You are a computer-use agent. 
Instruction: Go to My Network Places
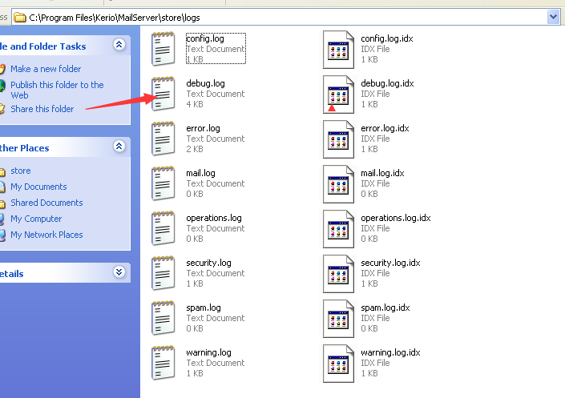pyautogui.click(x=46, y=235)
